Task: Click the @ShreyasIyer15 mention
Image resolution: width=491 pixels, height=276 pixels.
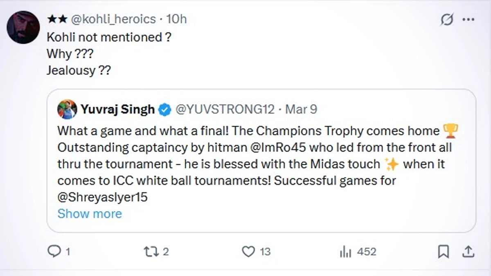Action: pos(102,197)
